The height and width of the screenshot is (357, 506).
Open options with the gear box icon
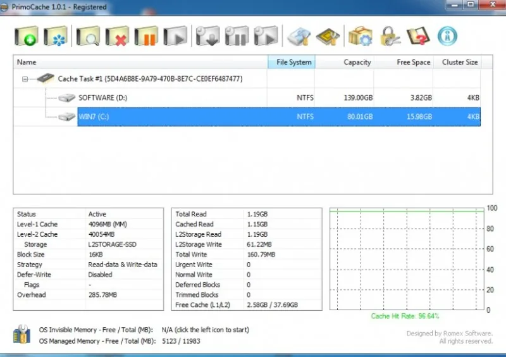coord(361,36)
